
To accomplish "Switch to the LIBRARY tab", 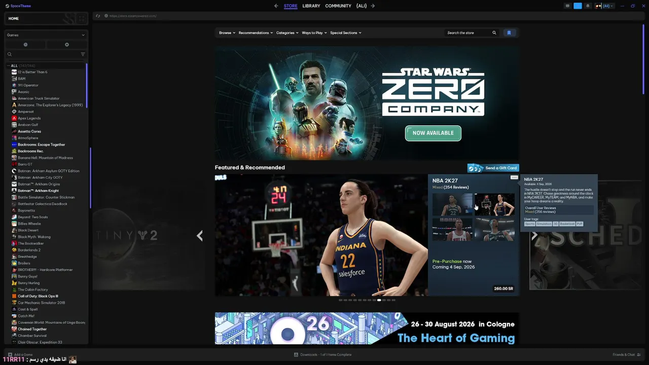I will (x=311, y=6).
